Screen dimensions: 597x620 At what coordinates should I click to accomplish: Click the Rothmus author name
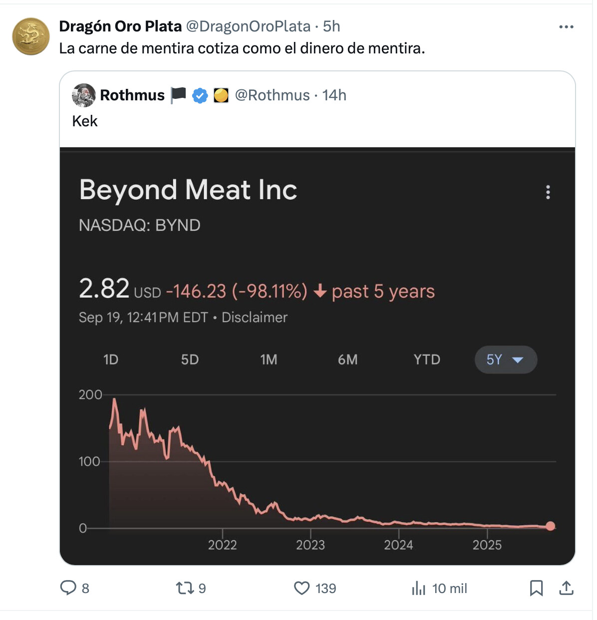(x=132, y=95)
